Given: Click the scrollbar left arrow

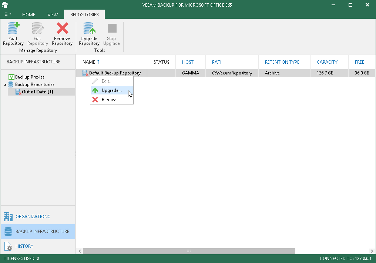Looking at the screenshot, I should 80,251.
